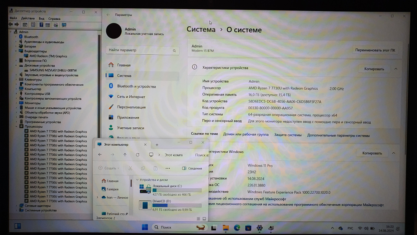
Task: Open Защита системы link
Action: 288,135
